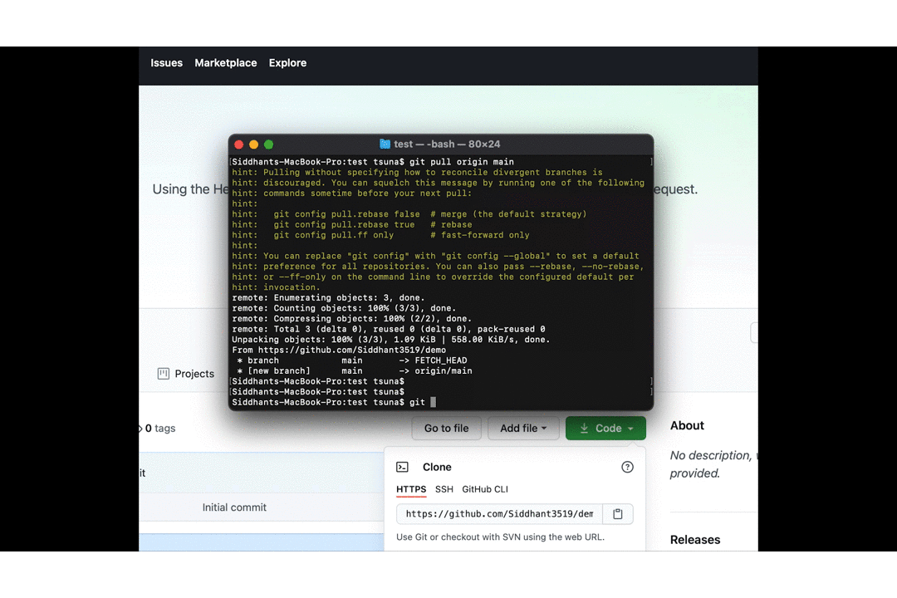897x598 pixels.
Task: Click 'git config pull.rebase false' hint line
Action: tap(409, 214)
